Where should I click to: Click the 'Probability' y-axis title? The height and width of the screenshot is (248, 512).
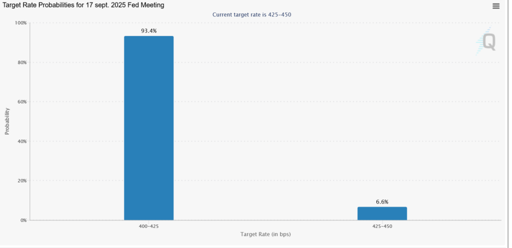click(x=7, y=121)
